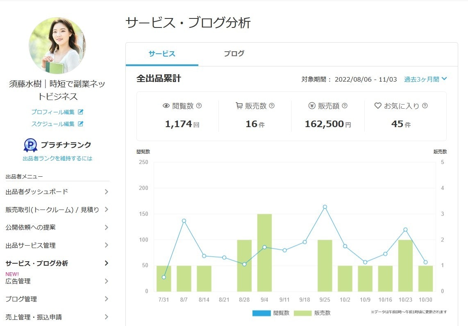Open the 過去3ヶ月間 period dropdown
Viewport: 468px width, 326px height.
click(x=425, y=79)
